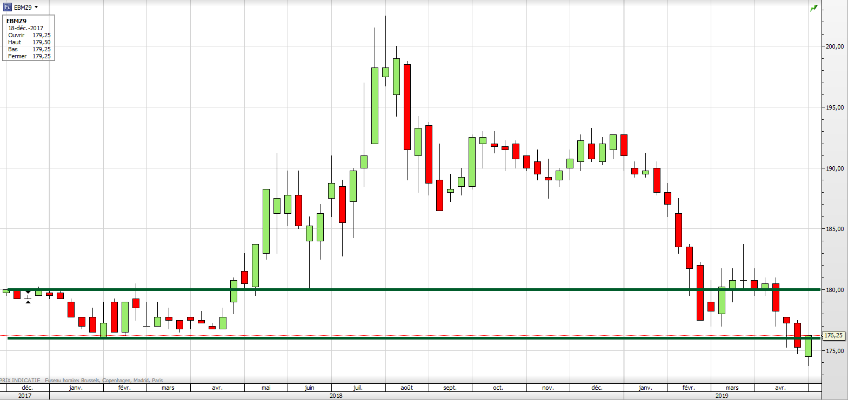This screenshot has width=848, height=400.
Task: Select the last green candle at chart's right
Action: [808, 346]
